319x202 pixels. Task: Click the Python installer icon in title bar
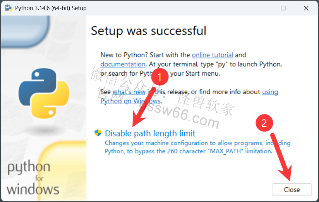point(9,8)
